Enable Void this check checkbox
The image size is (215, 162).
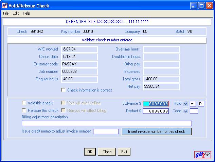click(x=24, y=103)
